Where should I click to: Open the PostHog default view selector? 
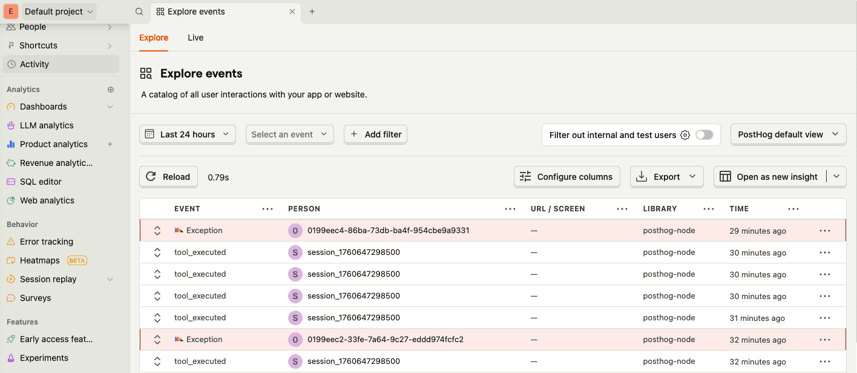point(788,134)
